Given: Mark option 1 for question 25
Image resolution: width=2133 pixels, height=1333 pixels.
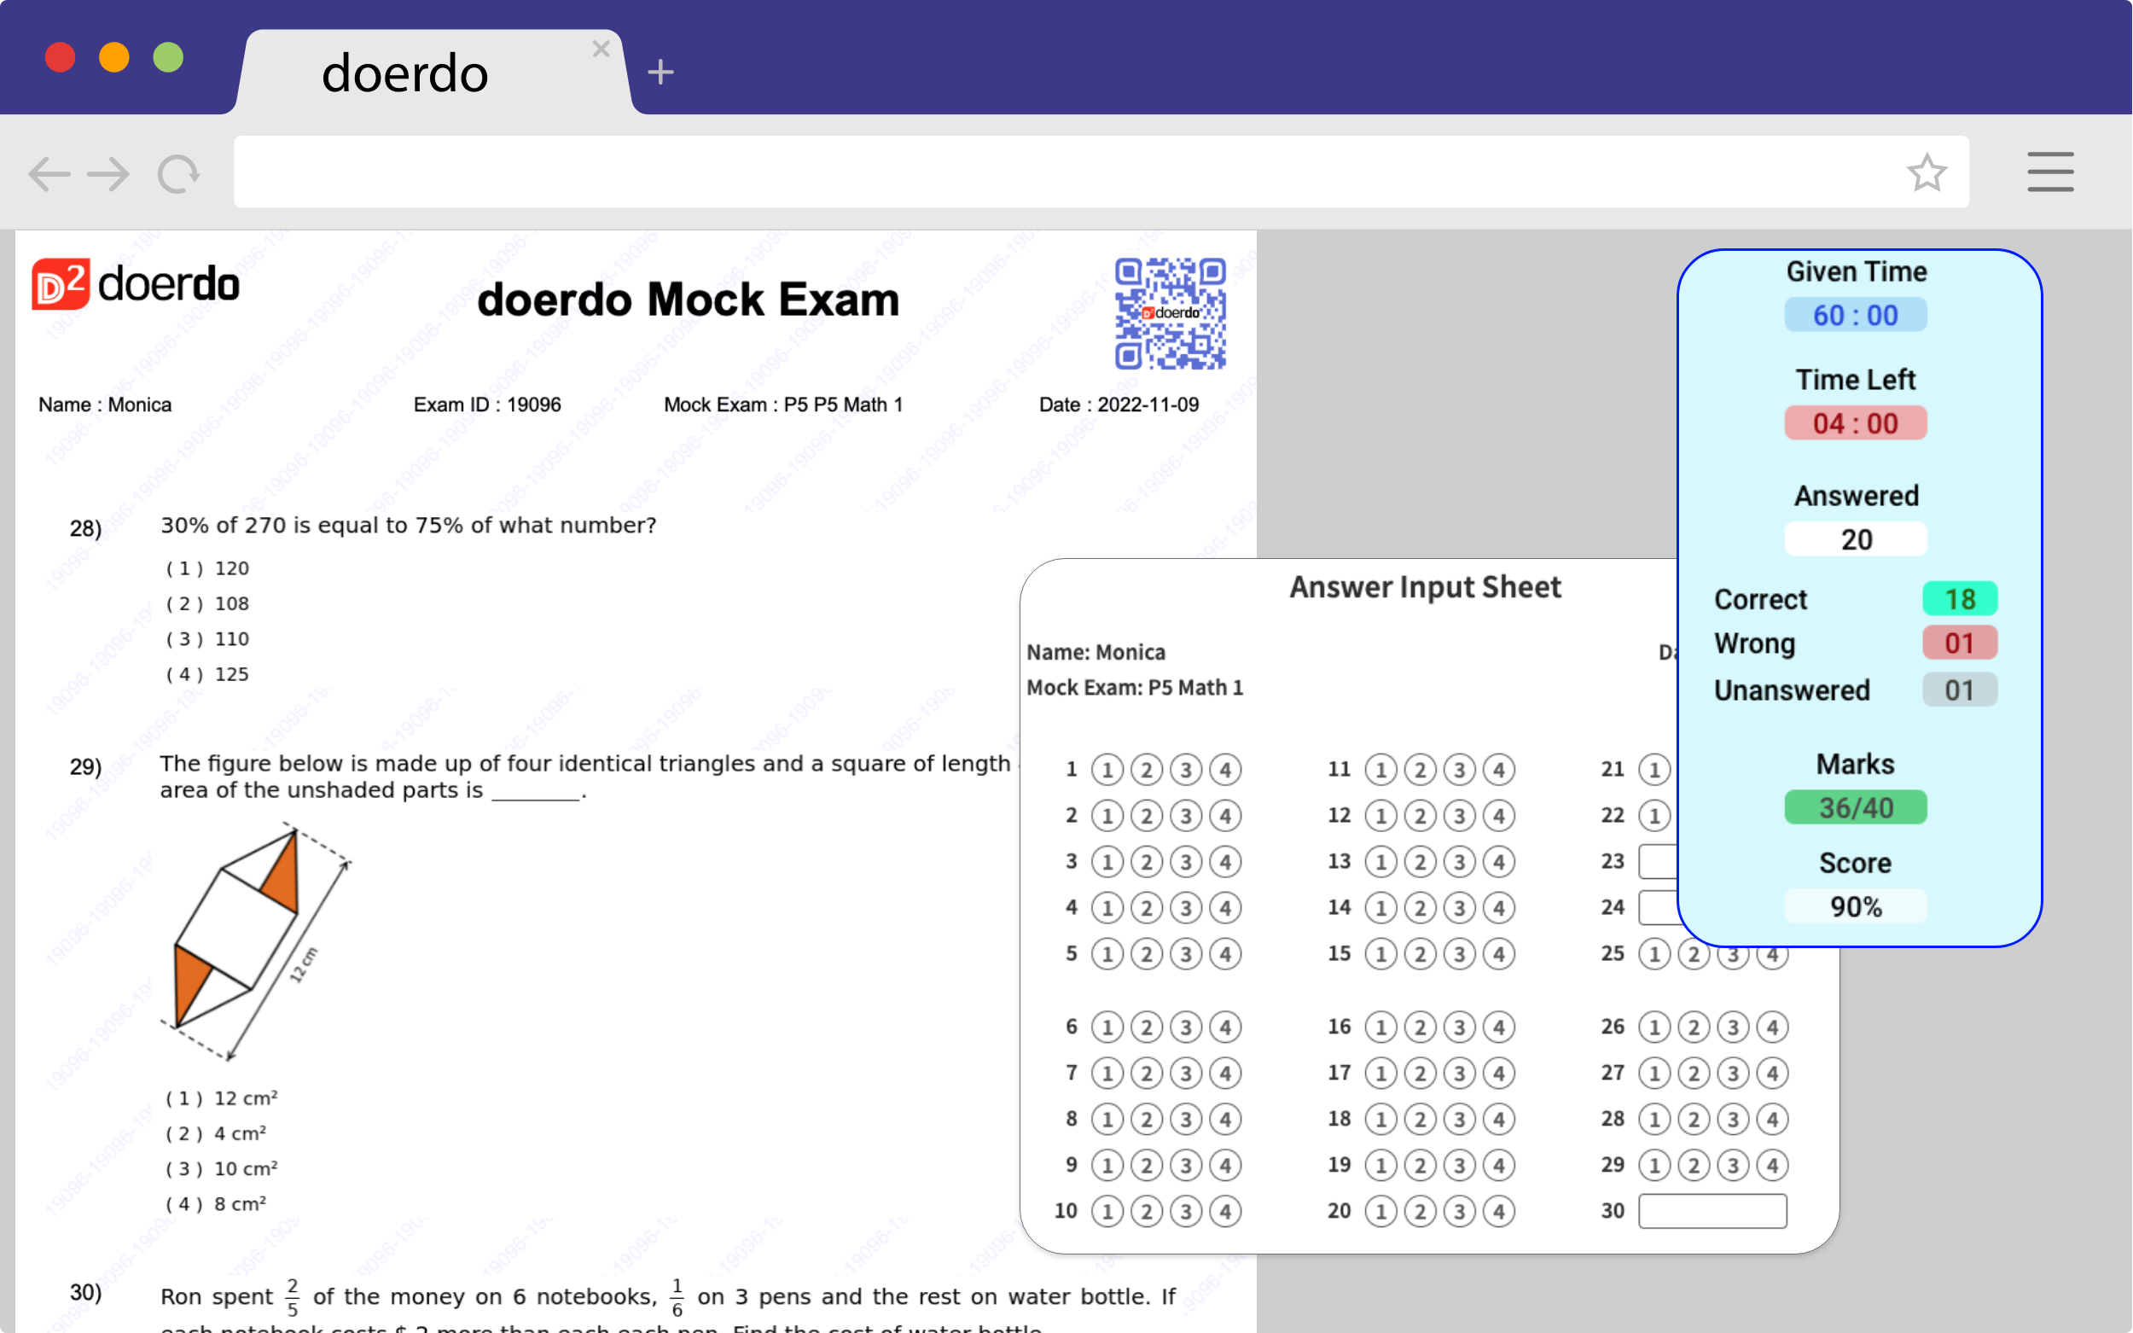Looking at the screenshot, I should 1654,954.
